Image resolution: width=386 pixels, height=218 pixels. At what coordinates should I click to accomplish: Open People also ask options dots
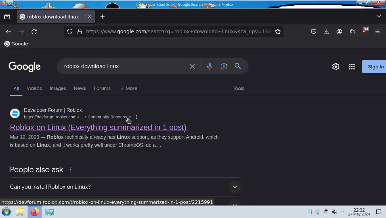tap(71, 170)
